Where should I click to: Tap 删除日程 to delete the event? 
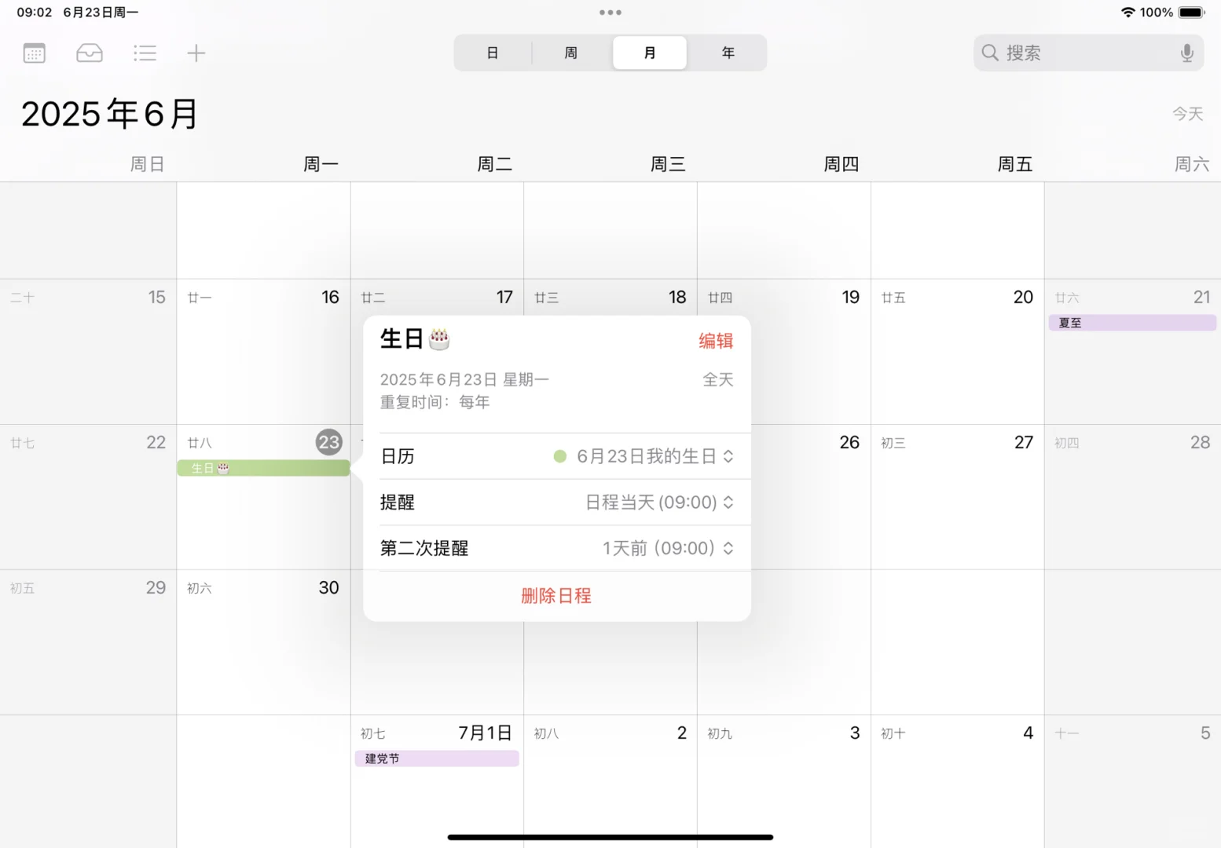tap(556, 596)
